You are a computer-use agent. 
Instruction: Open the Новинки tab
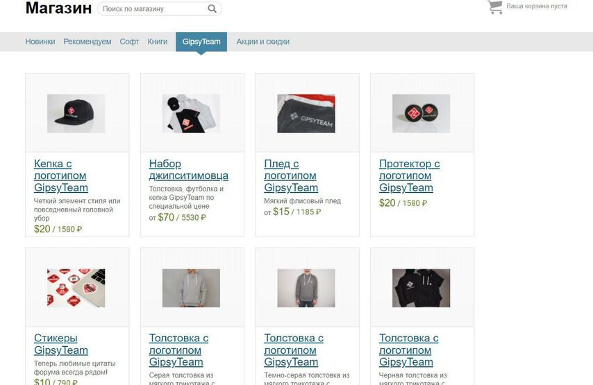point(40,42)
